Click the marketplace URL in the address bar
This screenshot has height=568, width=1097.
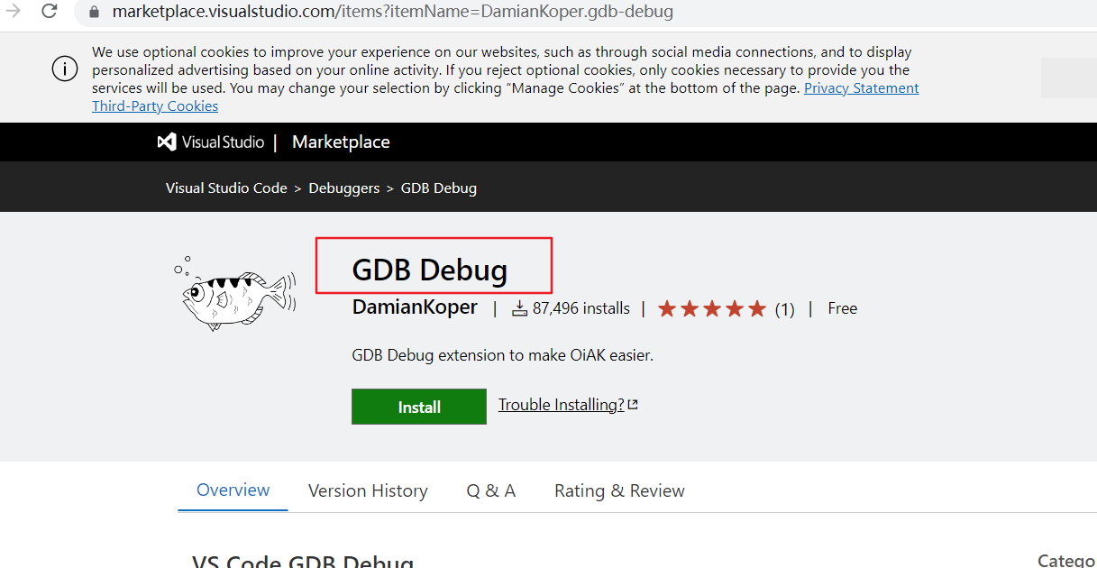pyautogui.click(x=392, y=13)
